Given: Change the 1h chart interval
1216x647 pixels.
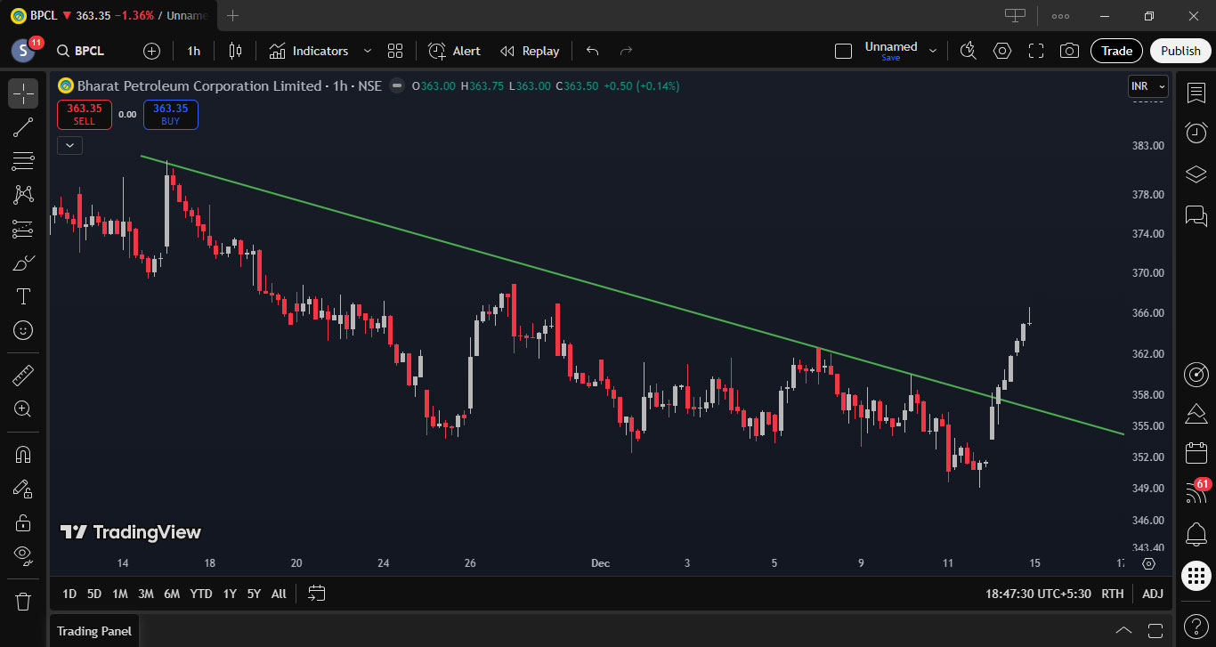Looking at the screenshot, I should tap(193, 51).
